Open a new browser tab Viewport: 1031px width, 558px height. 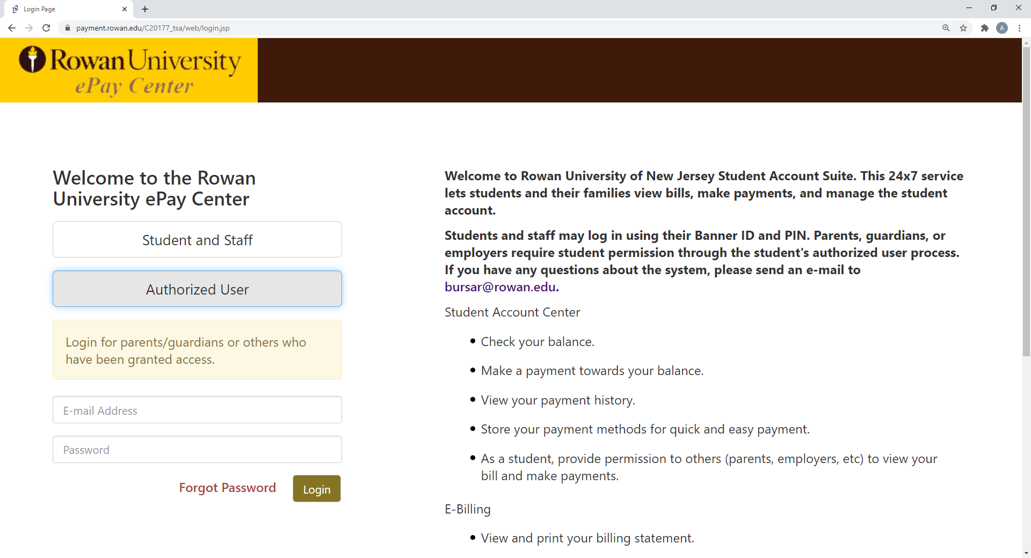click(x=145, y=9)
